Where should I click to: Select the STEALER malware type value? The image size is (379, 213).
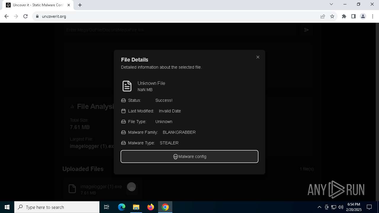(x=169, y=143)
